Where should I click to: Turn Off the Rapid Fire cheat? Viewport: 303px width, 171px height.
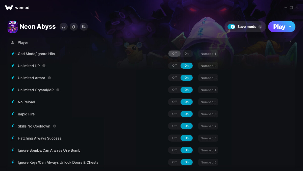(x=174, y=114)
